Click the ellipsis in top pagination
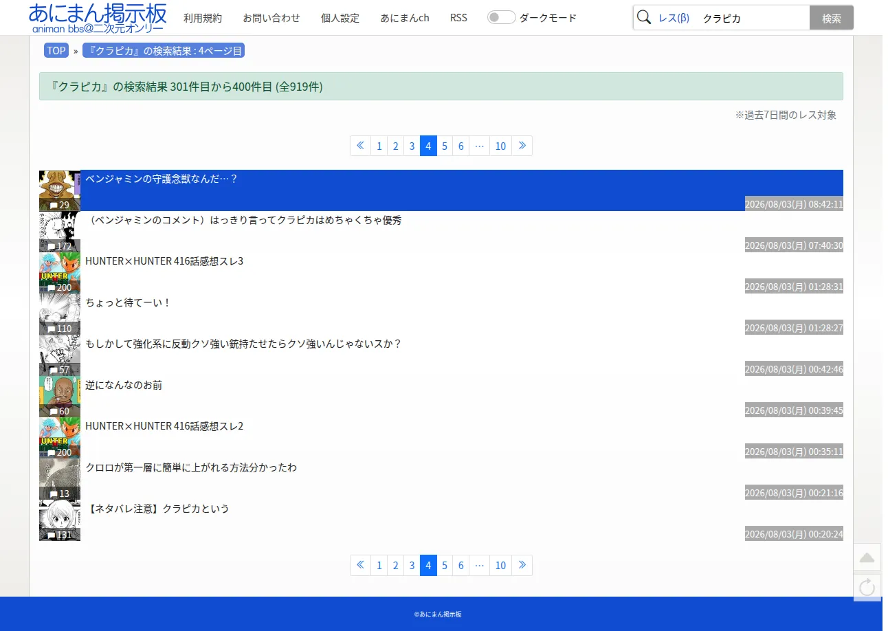 (480, 146)
